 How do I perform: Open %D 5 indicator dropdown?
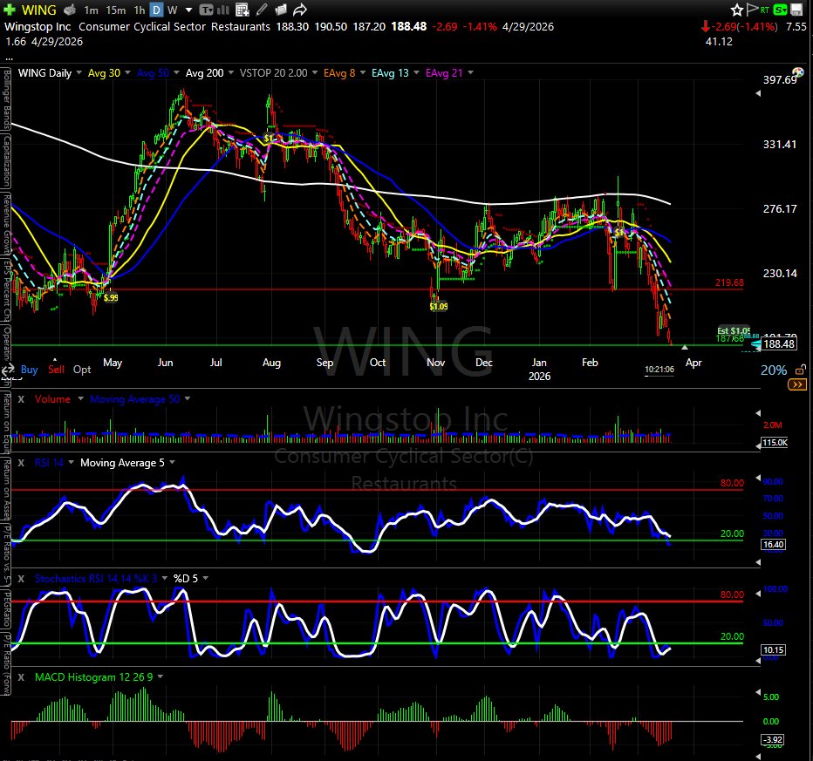pyautogui.click(x=205, y=579)
